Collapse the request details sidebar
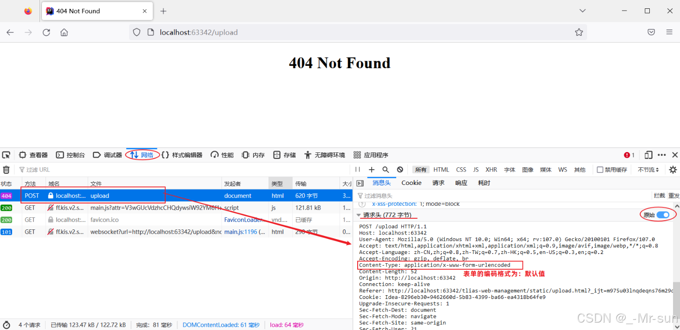 [360, 183]
